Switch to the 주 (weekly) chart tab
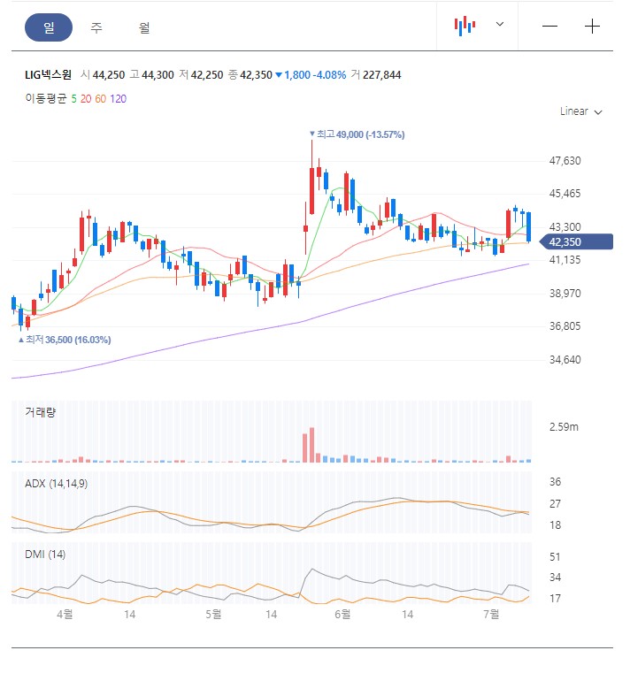This screenshot has height=681, width=630. 96,27
